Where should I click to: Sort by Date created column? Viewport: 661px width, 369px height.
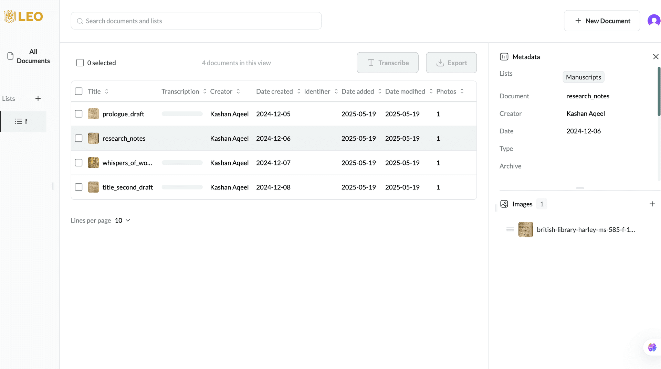point(298,91)
